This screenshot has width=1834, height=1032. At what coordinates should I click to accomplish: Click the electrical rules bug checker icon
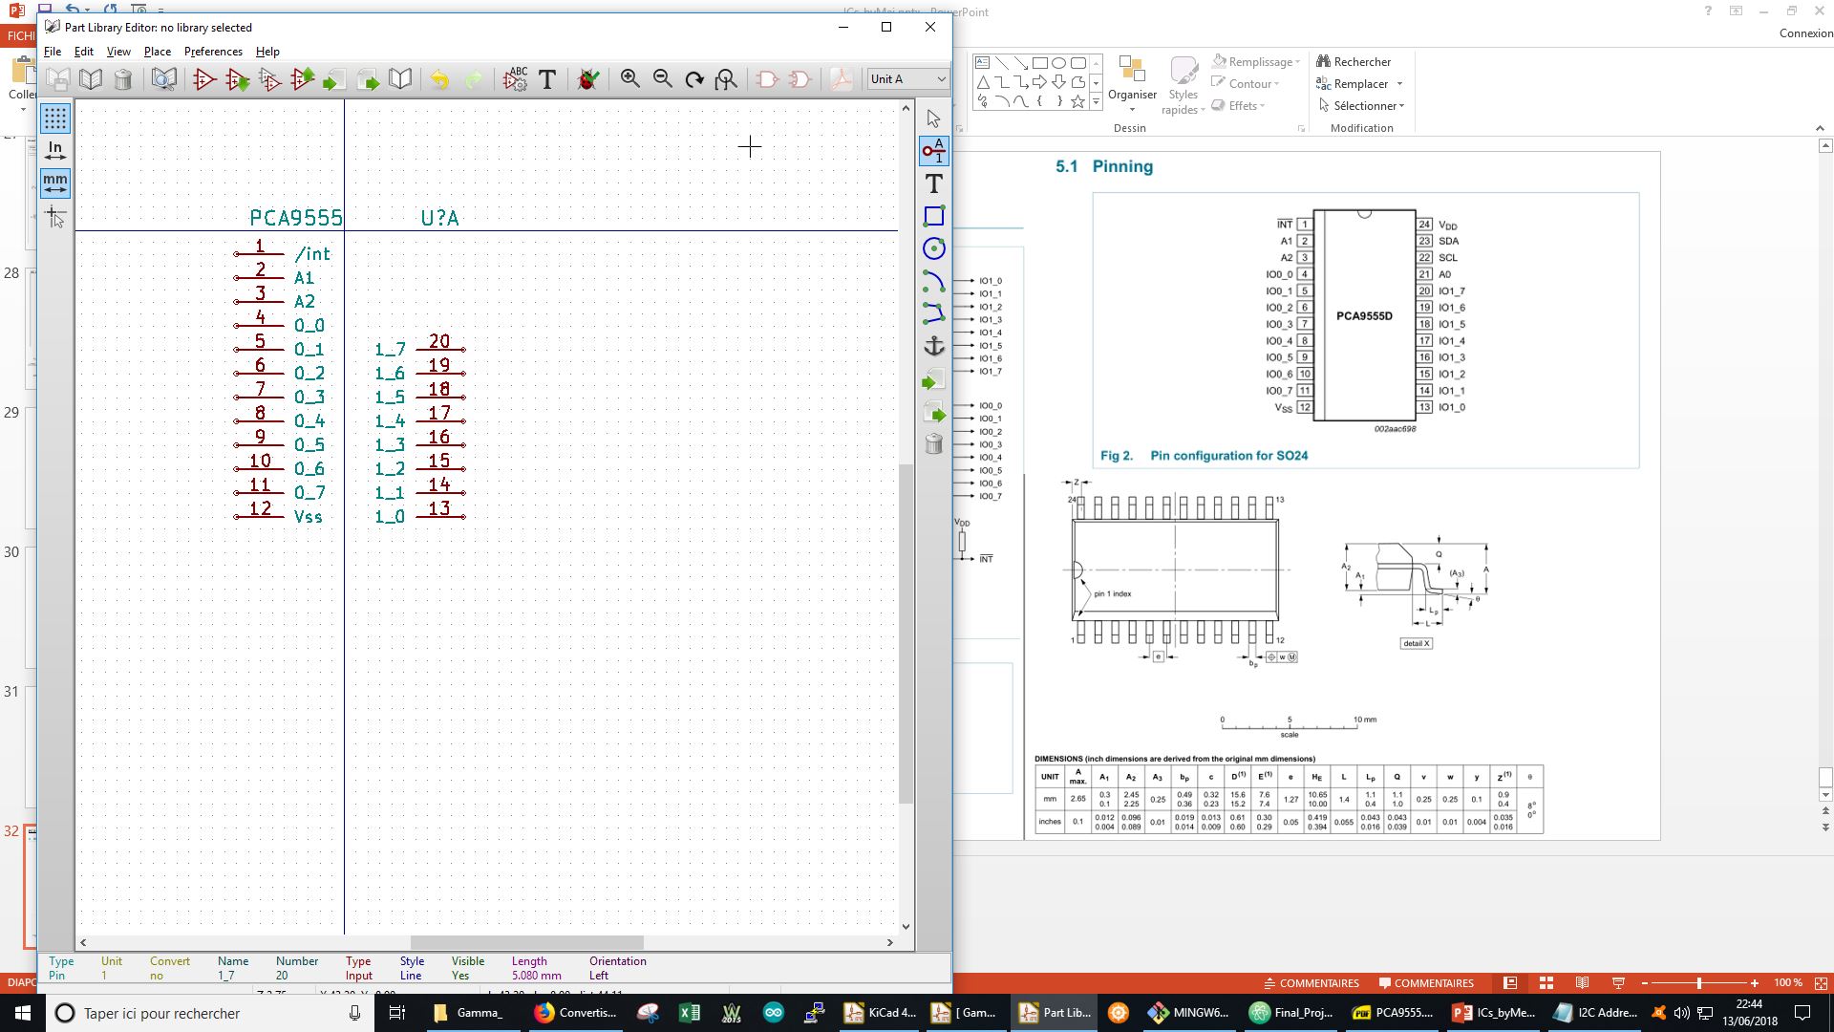pos(588,79)
